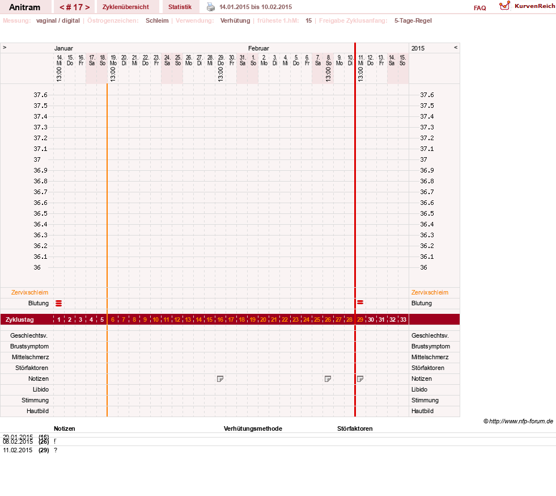This screenshot has width=556, height=496.
Task: Click the printer icon
Action: (211, 7)
